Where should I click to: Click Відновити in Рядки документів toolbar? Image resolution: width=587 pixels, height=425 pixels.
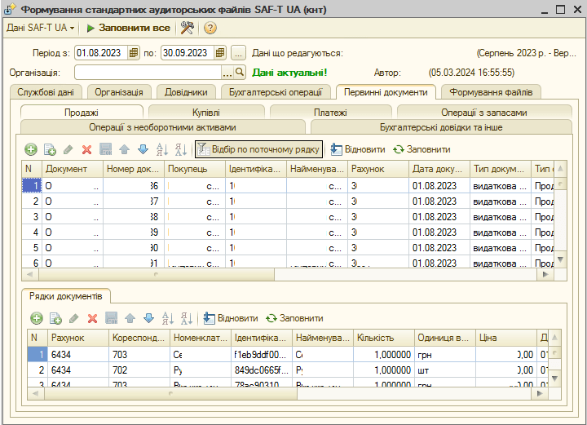[x=231, y=318]
